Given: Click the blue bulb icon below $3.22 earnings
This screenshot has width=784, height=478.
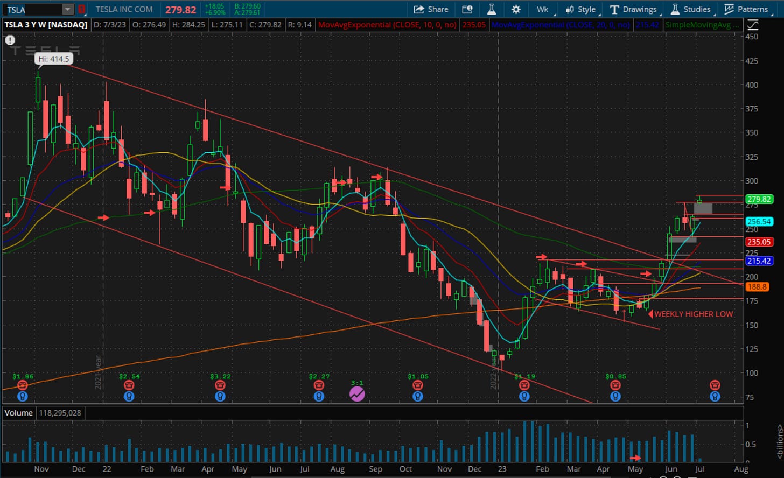Looking at the screenshot, I should tap(220, 397).
